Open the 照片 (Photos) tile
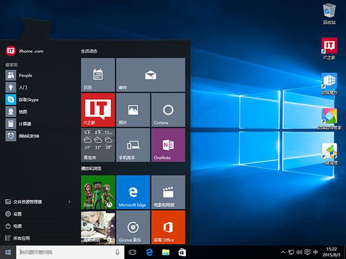346x259 pixels. click(133, 110)
